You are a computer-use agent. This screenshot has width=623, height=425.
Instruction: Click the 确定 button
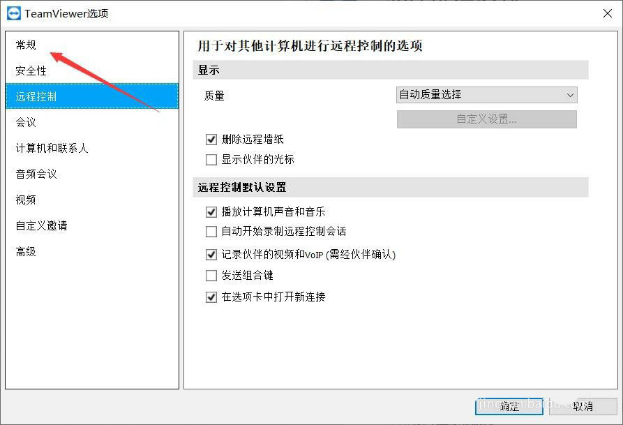[509, 406]
